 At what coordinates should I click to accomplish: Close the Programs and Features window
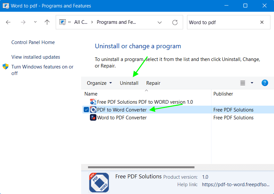tap(265, 6)
